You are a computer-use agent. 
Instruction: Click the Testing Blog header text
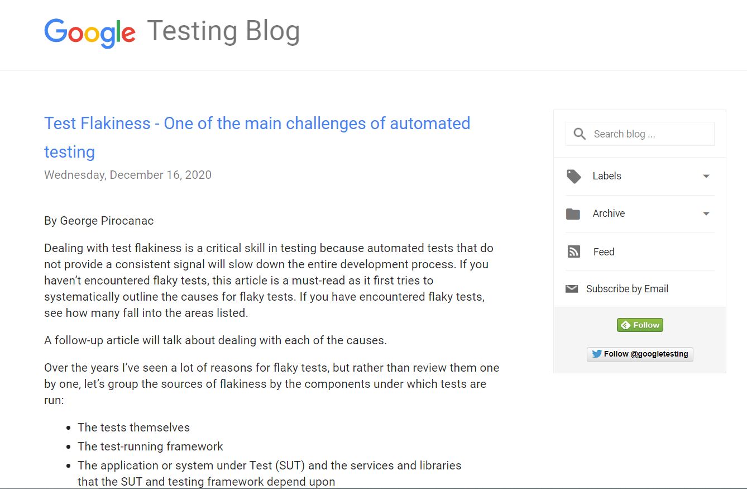tap(223, 31)
